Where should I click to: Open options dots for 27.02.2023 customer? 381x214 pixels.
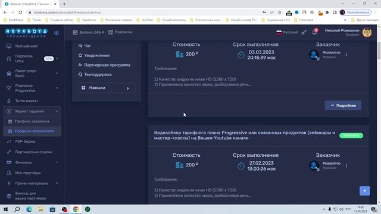point(346,165)
